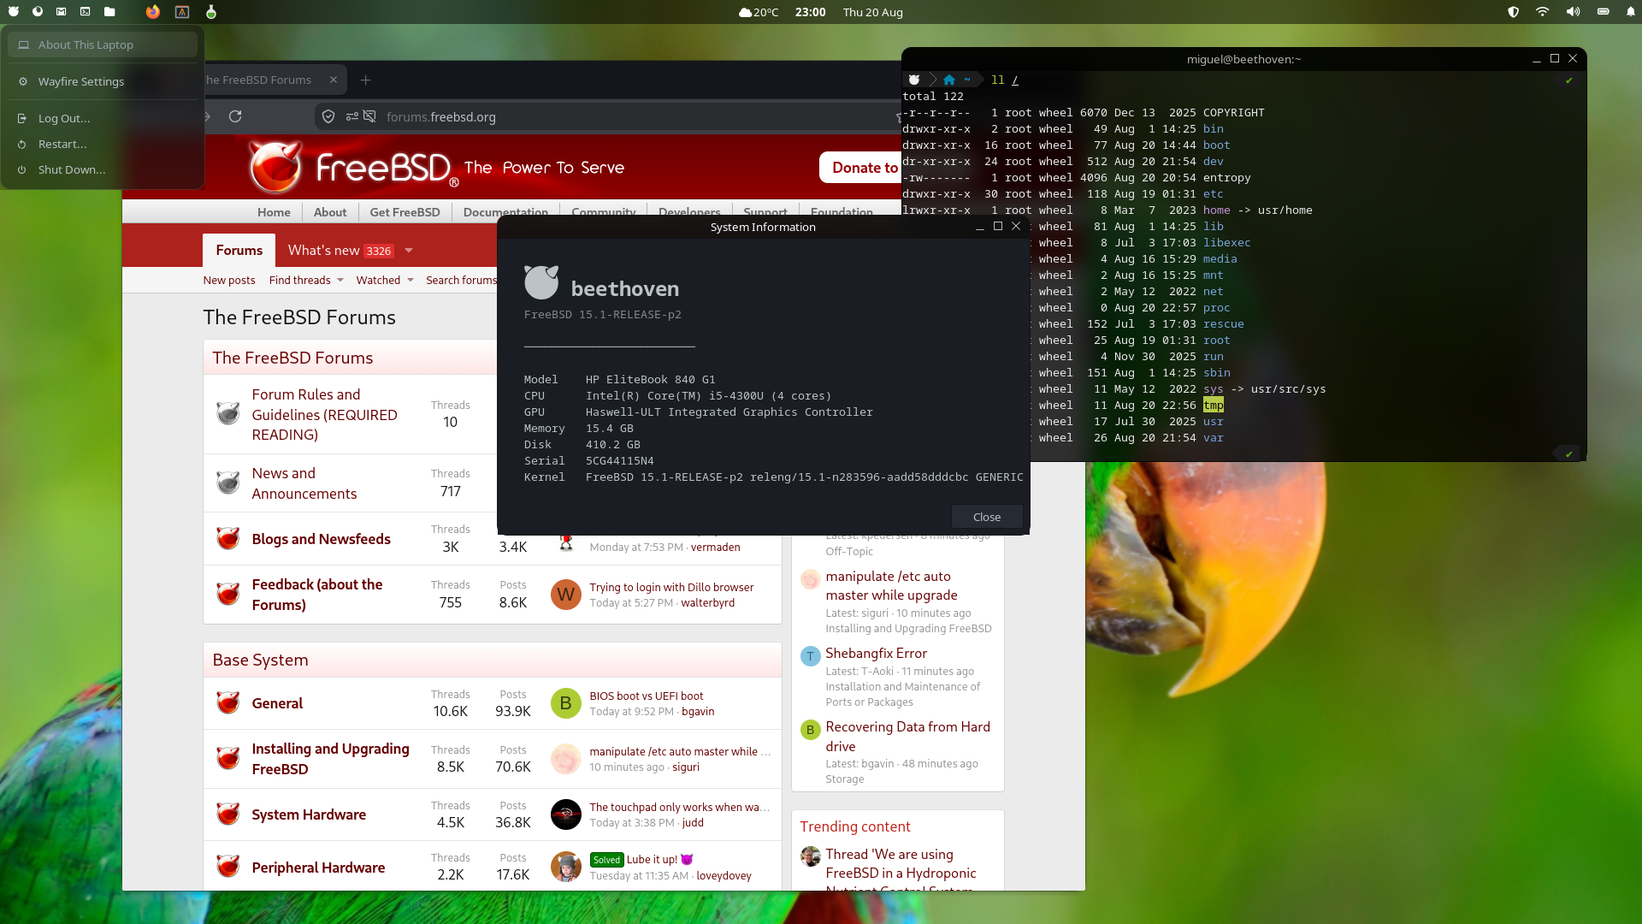
Task: Click the walterbyrd 'W' avatar in Feedback row
Action: 565,595
